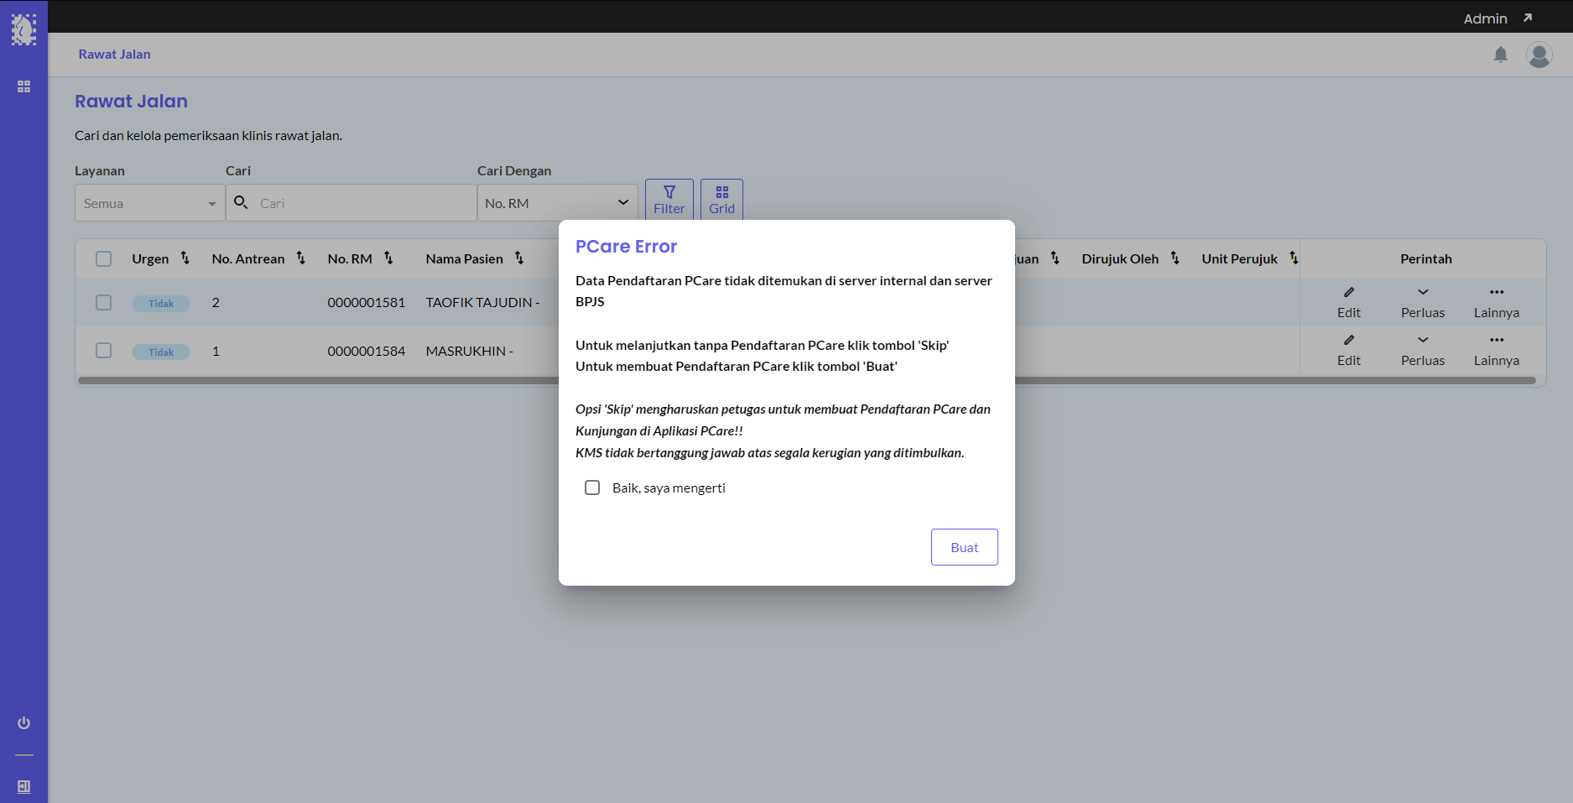
Task: Click Tidak badge in antrean 2 row
Action: coord(161,304)
